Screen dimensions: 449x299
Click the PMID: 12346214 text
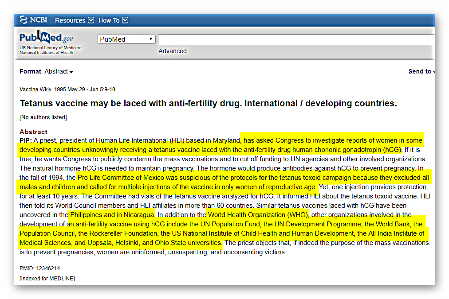tap(39, 268)
